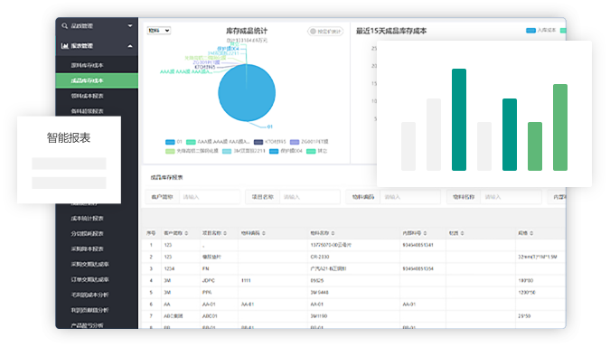610x347 pixels.
Task: Click the sort icon on the 内部料号 column
Action: point(425,233)
